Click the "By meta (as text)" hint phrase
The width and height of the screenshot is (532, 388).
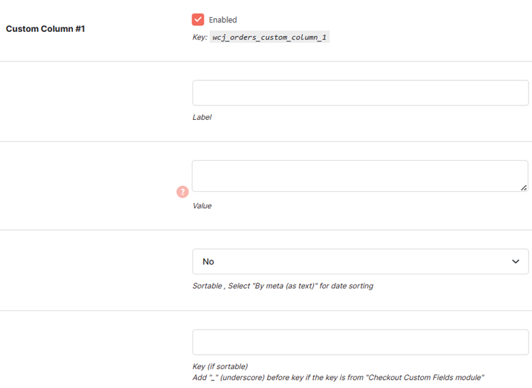(285, 286)
